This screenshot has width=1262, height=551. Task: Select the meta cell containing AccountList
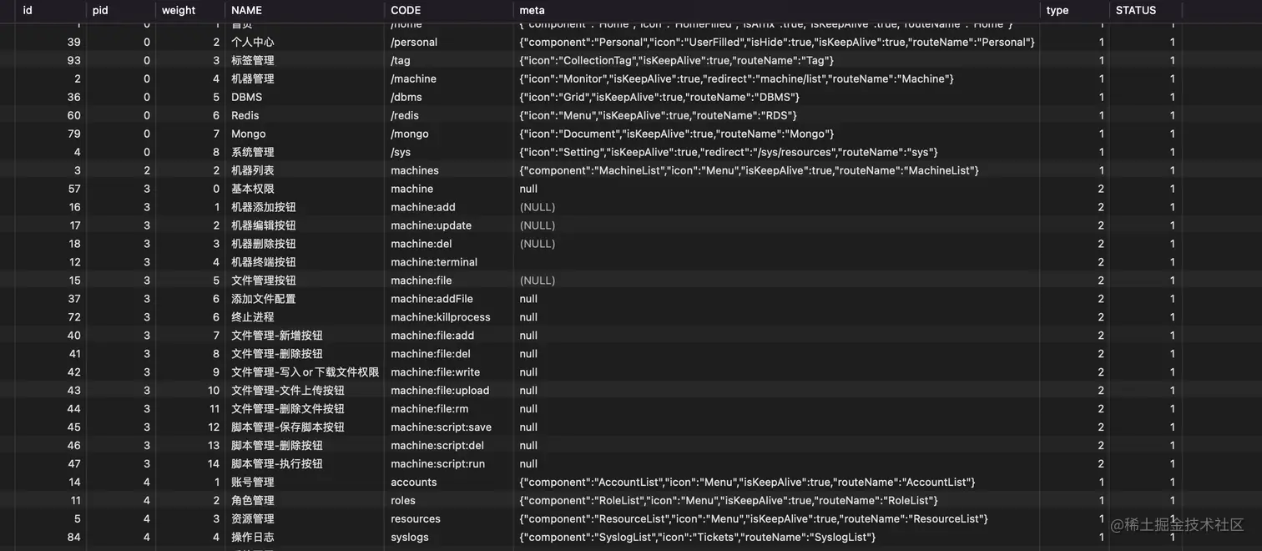point(747,483)
